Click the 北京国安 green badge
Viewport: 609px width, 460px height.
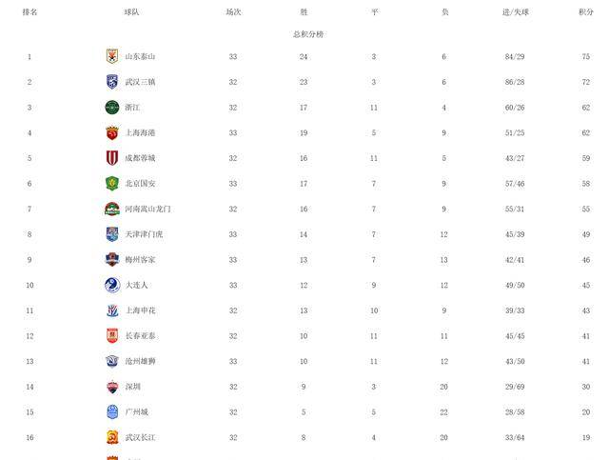click(111, 183)
